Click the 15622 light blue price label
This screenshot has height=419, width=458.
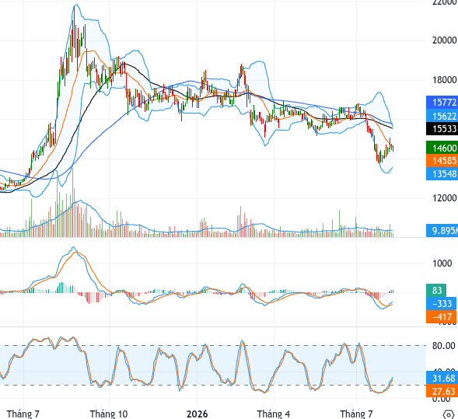point(442,116)
